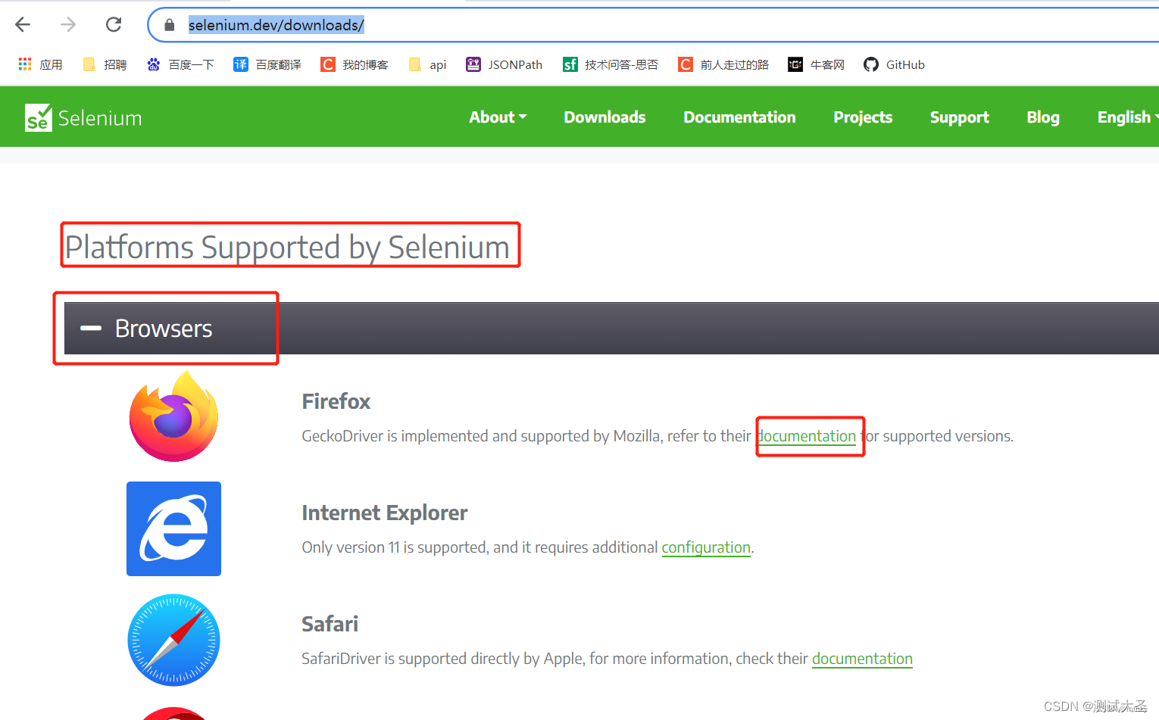The height and width of the screenshot is (720, 1159).
Task: Open the GitHub bookmark
Action: click(895, 64)
